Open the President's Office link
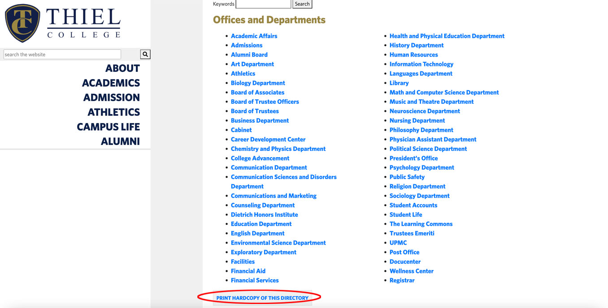 pos(413,158)
